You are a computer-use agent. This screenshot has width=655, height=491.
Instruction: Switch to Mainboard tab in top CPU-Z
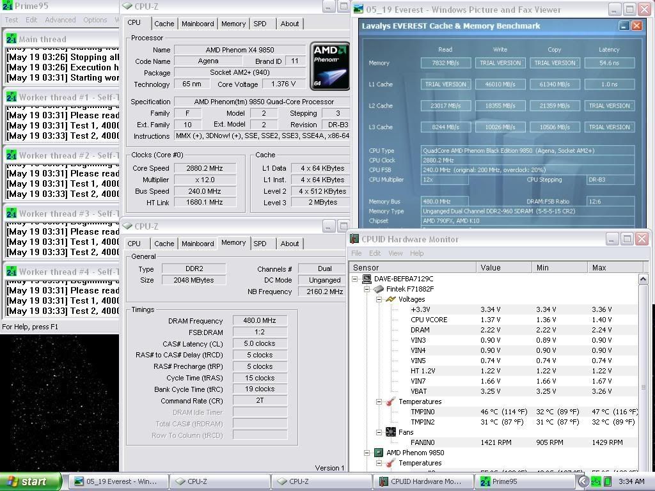point(198,24)
